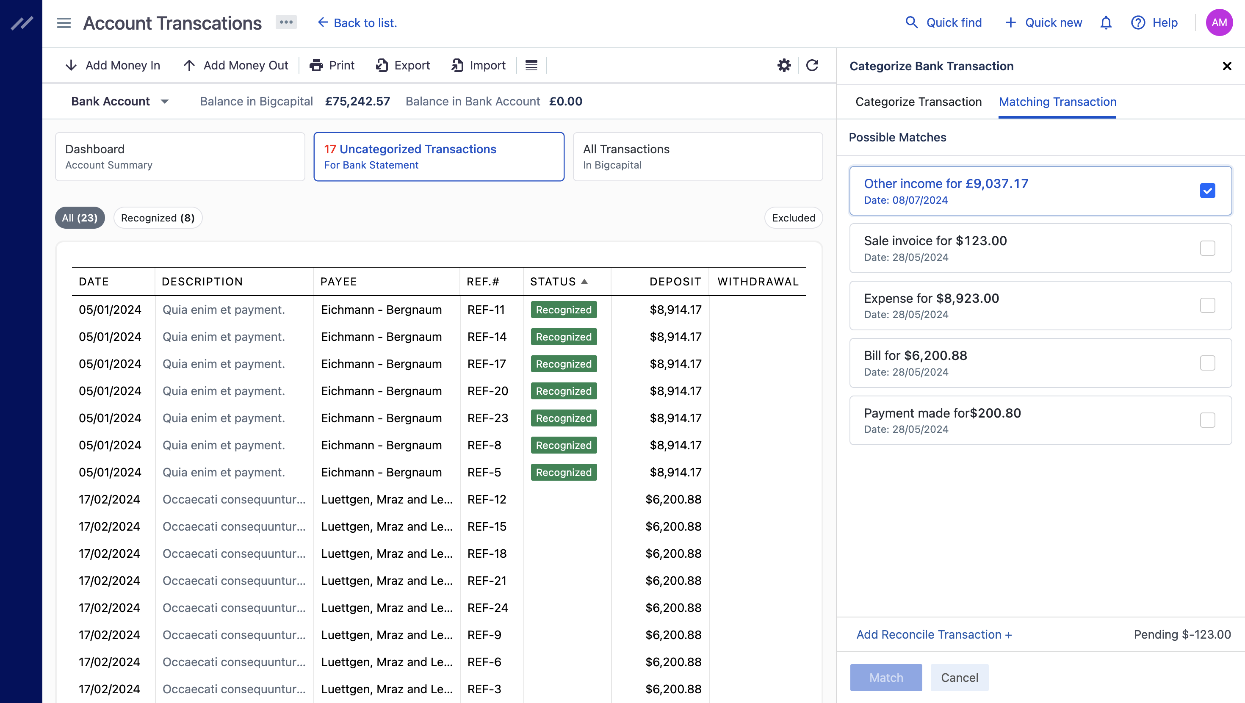Select transaction row REF-9

point(439,634)
